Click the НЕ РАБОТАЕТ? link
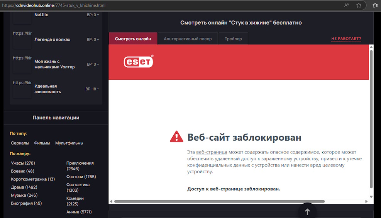The image size is (381, 218). point(346,38)
